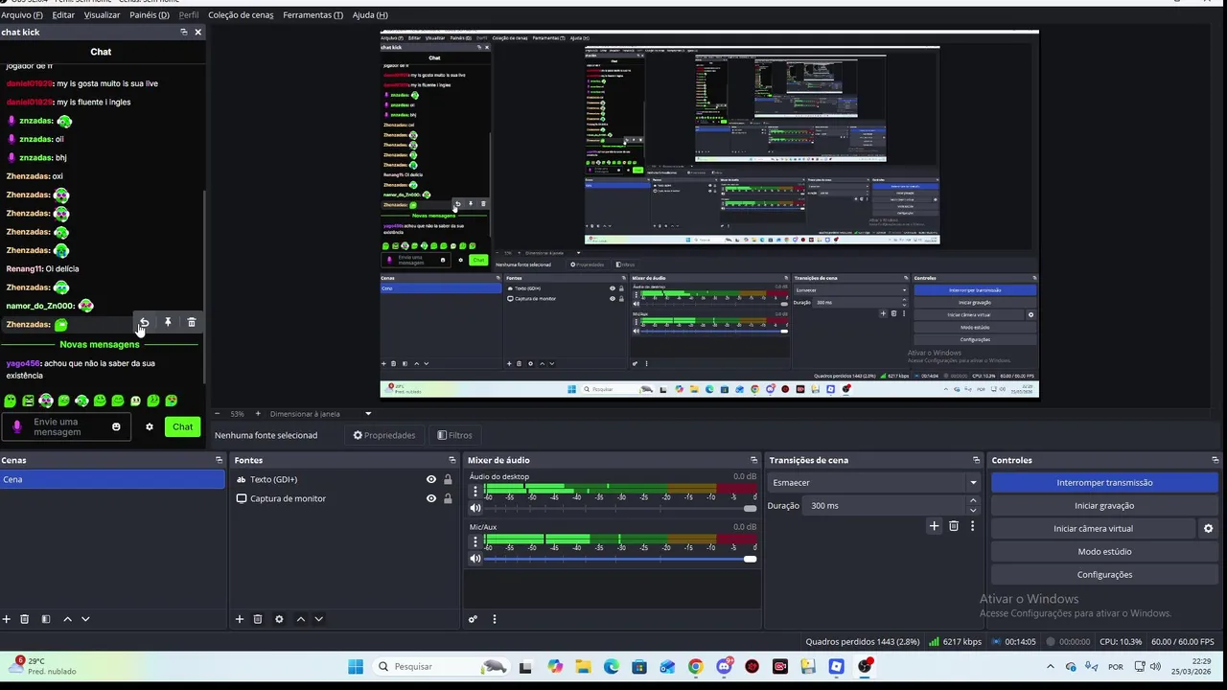1227x690 pixels.
Task: Toggle visibility of Texto (GDI+) source
Action: click(431, 479)
